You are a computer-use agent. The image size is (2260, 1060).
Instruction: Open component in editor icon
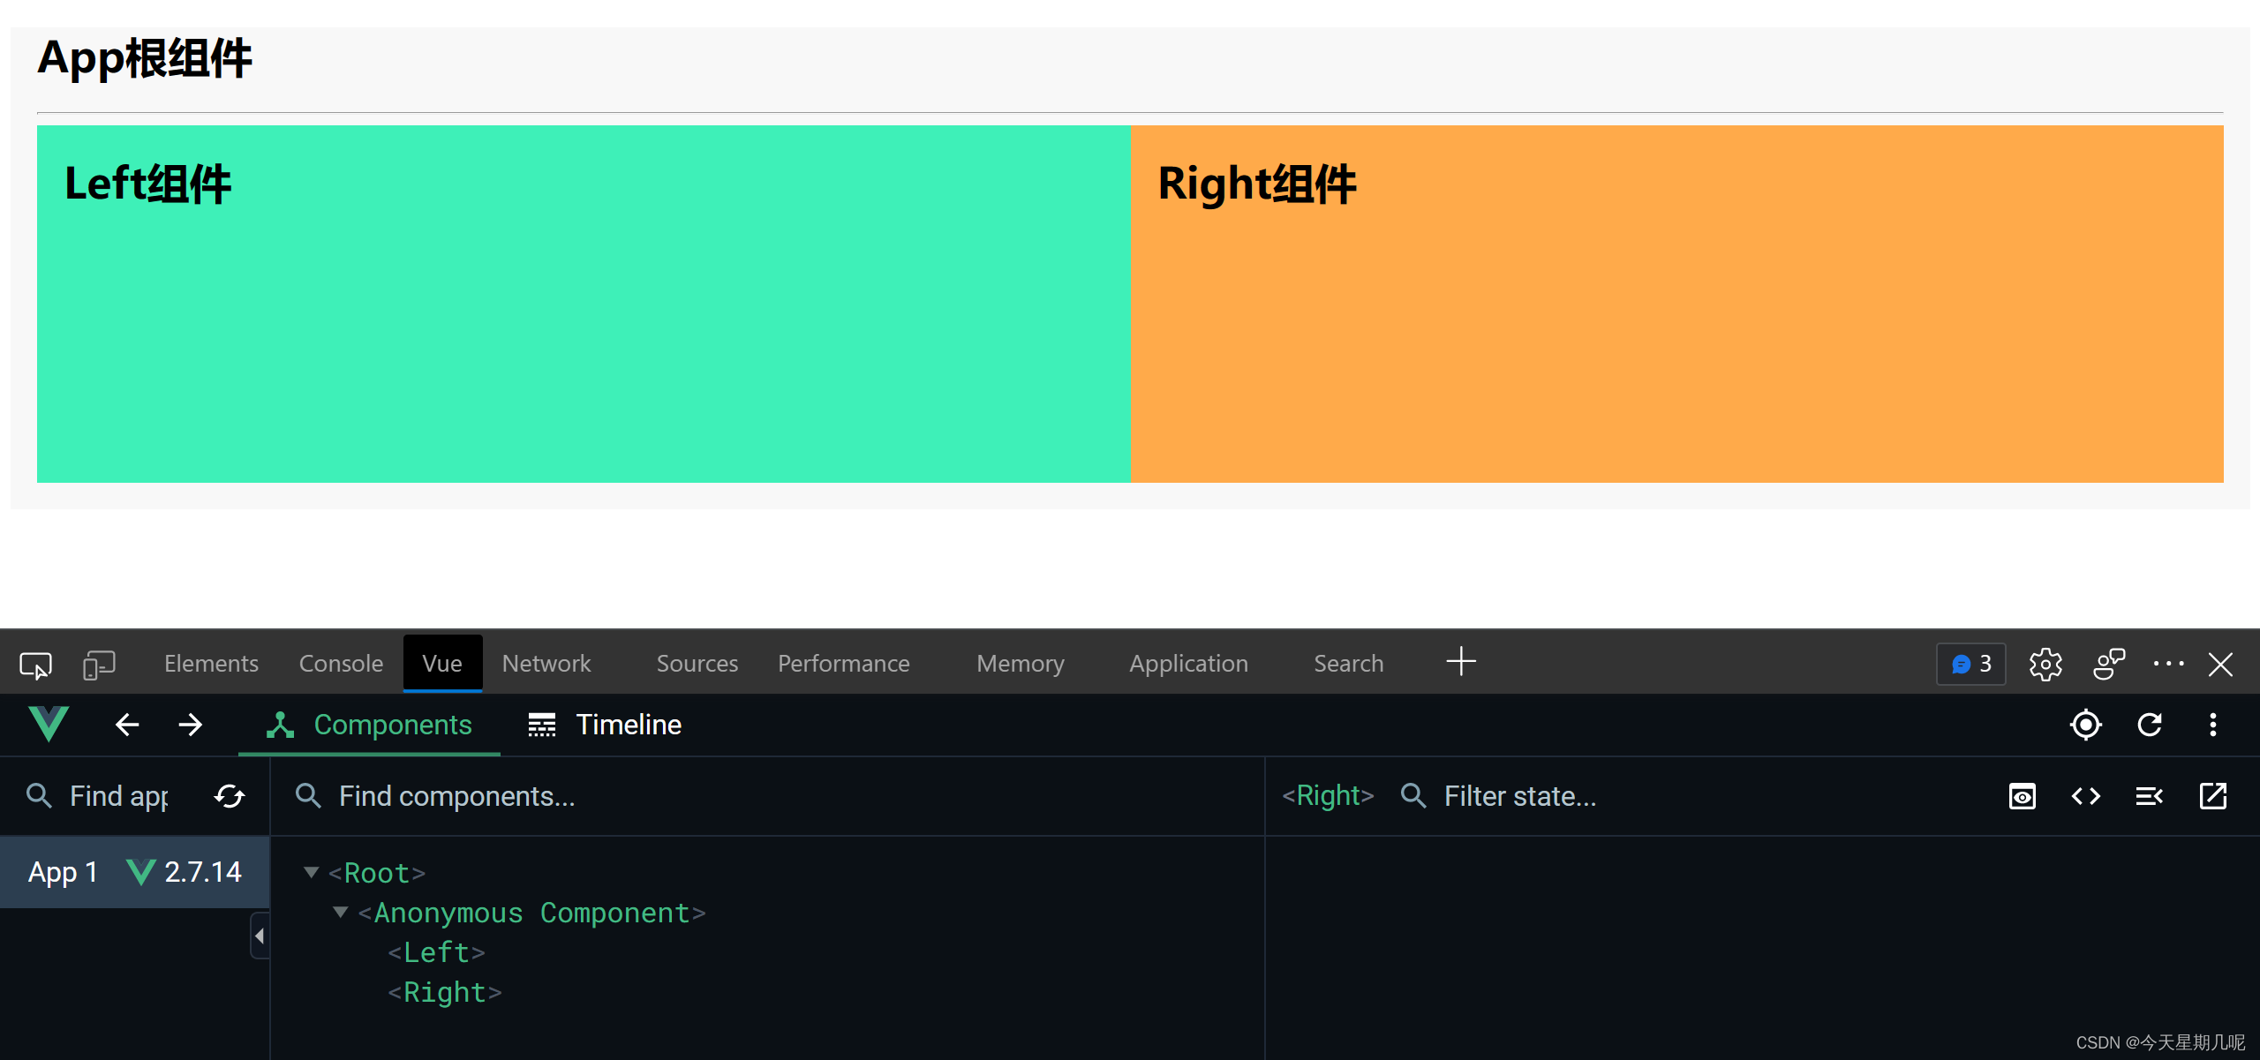click(x=2212, y=796)
